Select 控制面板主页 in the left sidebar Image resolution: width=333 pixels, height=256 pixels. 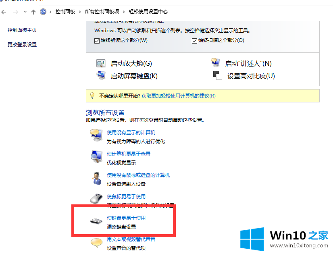pos(22,30)
